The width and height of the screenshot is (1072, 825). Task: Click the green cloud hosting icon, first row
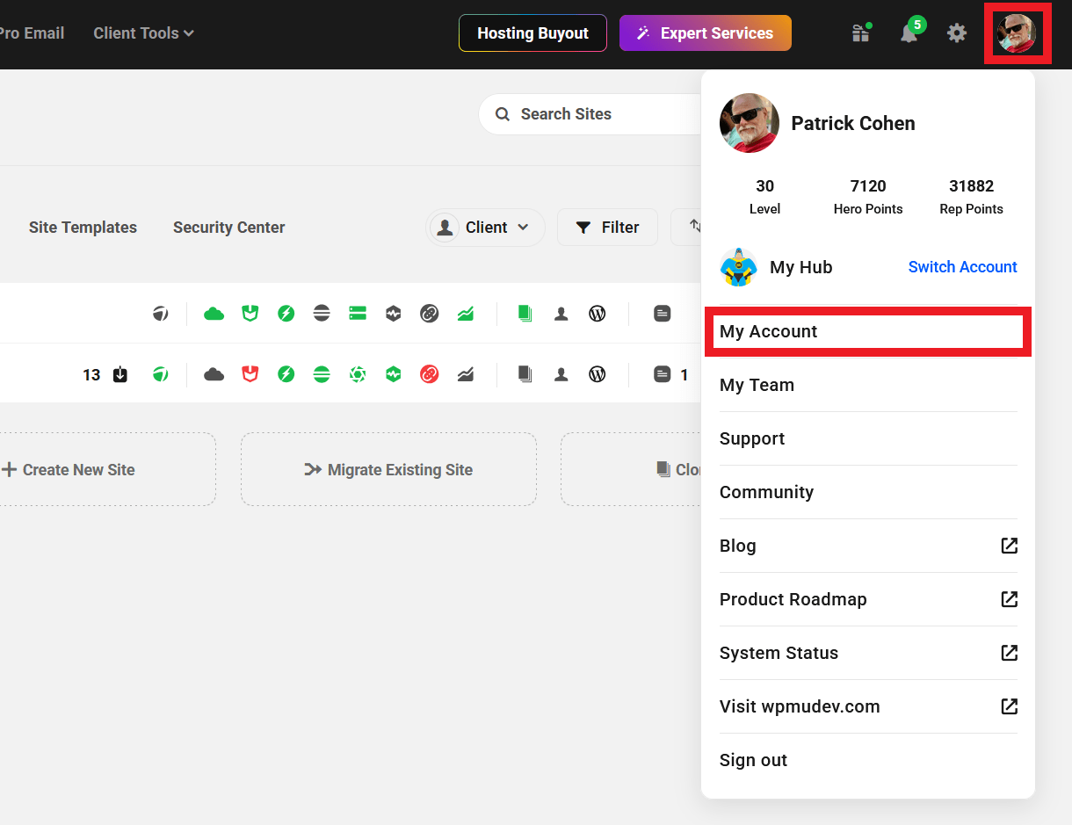214,314
